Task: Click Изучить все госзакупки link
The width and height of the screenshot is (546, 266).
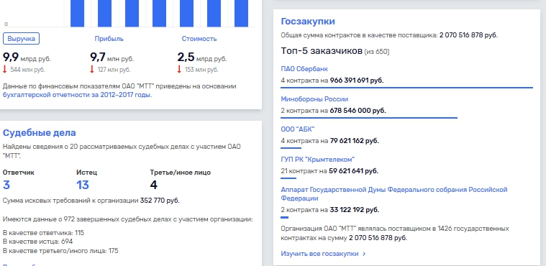Action: coord(319,254)
